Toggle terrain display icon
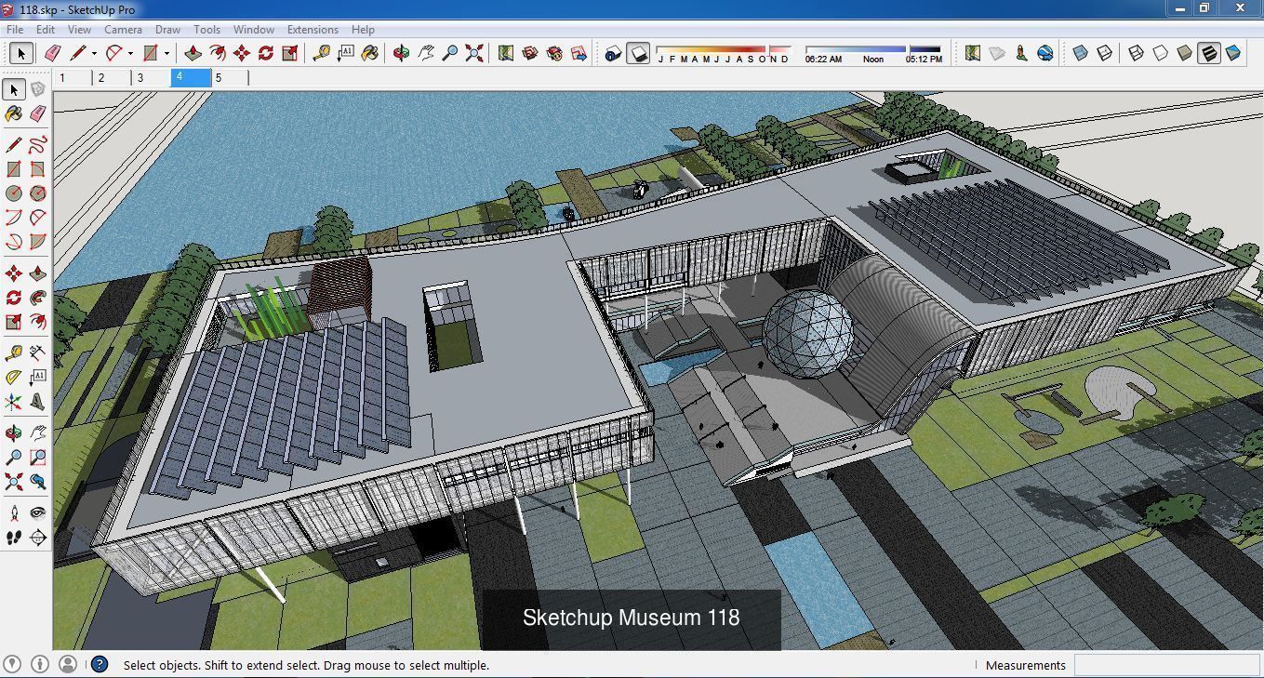 click(x=997, y=53)
